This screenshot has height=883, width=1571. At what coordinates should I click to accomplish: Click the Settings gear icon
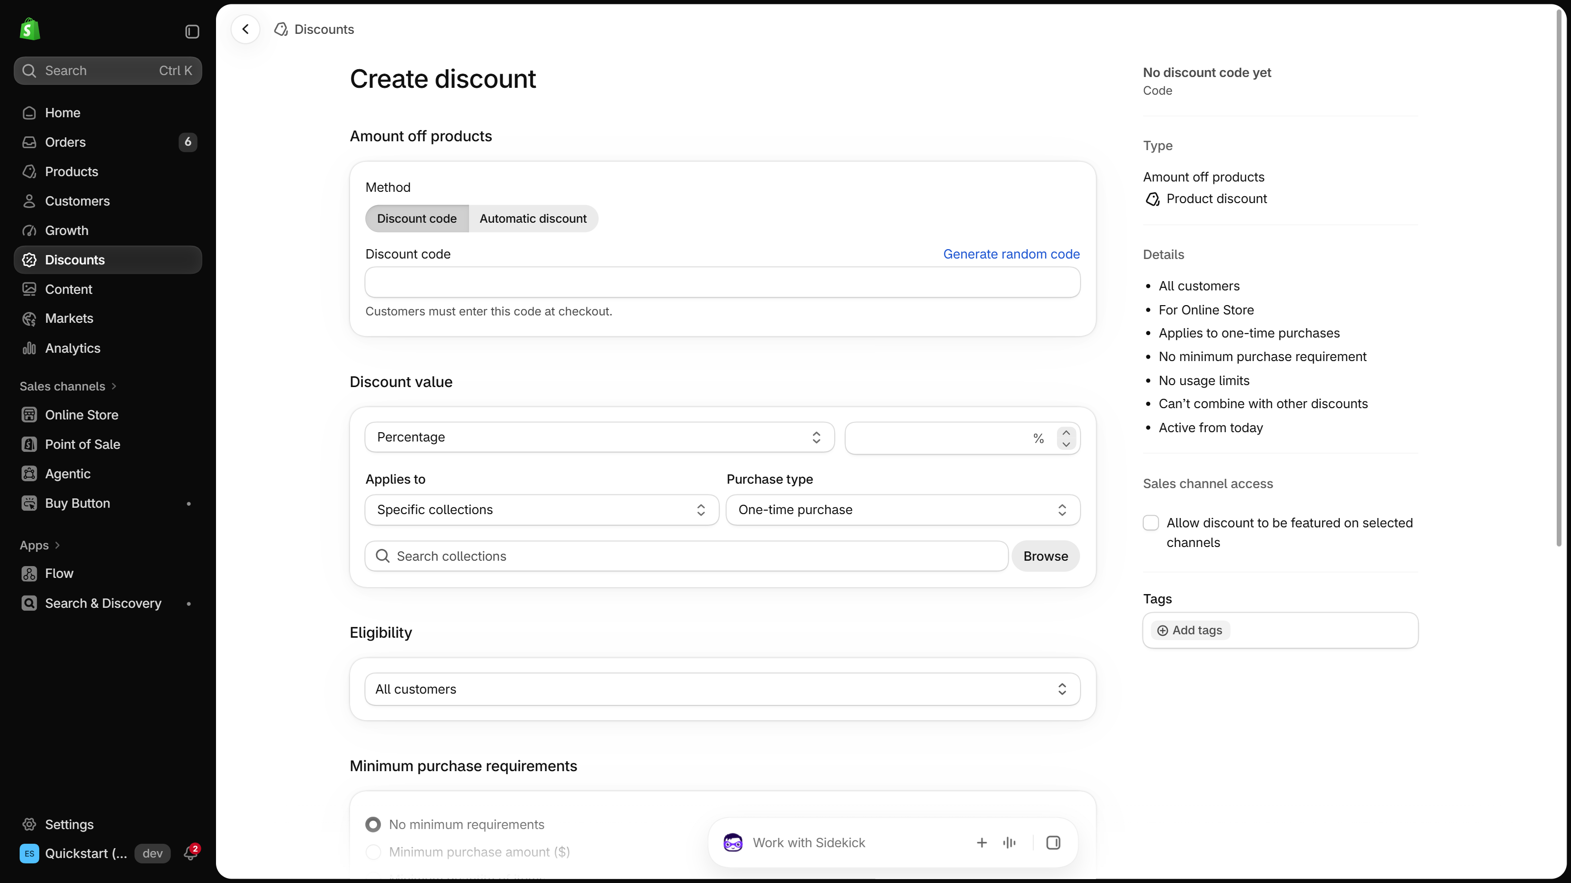pos(29,824)
